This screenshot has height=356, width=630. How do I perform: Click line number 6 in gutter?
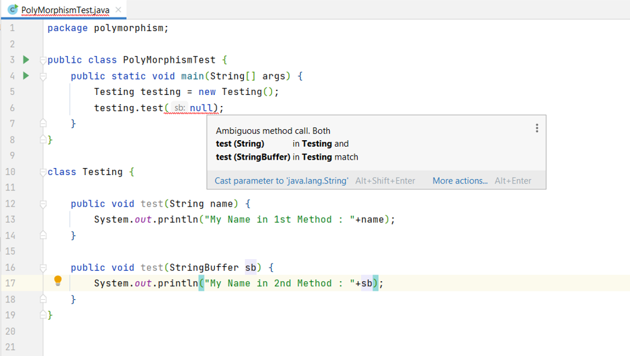click(12, 108)
